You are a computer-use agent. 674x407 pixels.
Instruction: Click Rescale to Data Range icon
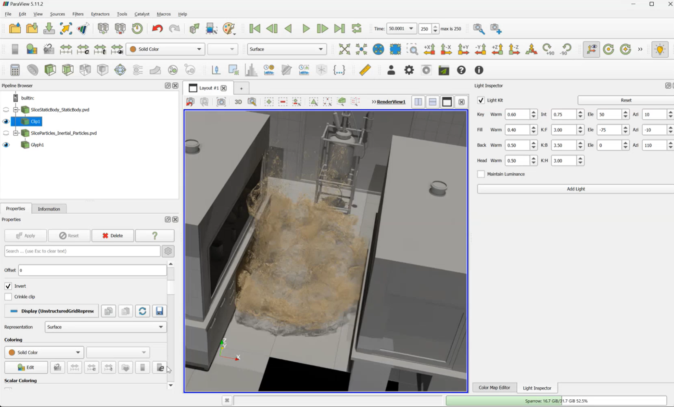pos(66,49)
